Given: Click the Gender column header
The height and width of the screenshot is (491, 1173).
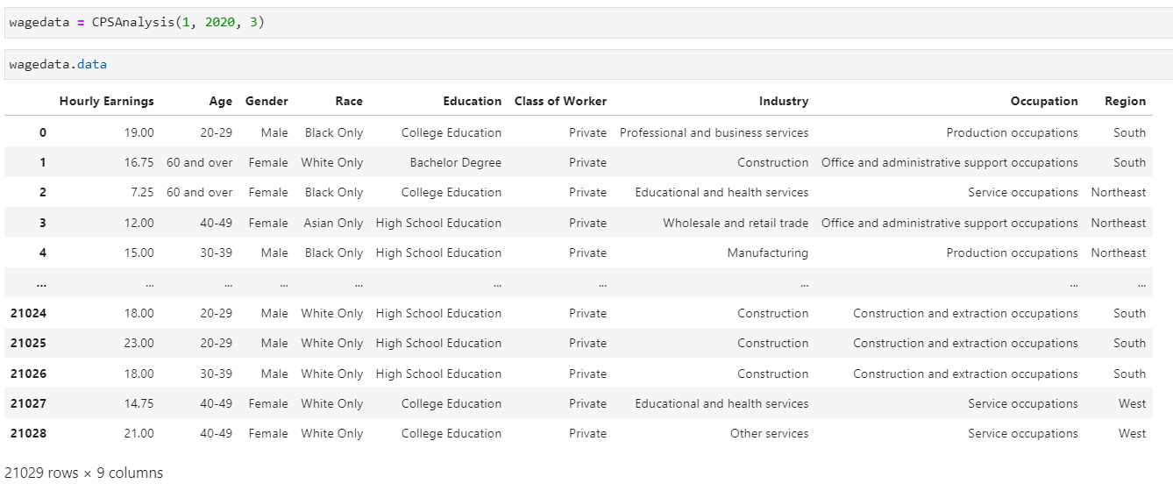Looking at the screenshot, I should coord(267,101).
